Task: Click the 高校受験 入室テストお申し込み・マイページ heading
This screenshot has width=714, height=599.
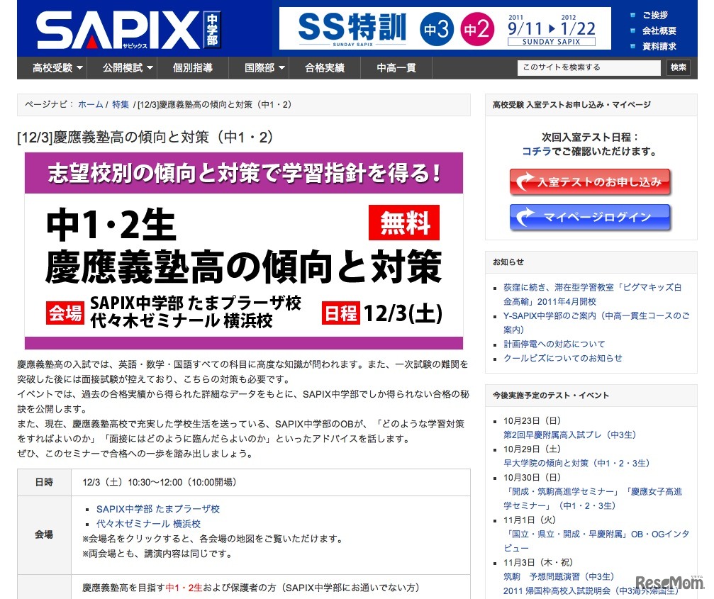Action: pyautogui.click(x=571, y=105)
